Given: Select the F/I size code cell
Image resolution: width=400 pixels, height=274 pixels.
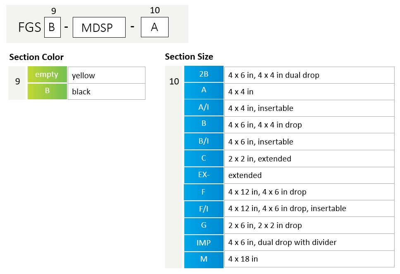Looking at the screenshot, I should (x=204, y=209).
